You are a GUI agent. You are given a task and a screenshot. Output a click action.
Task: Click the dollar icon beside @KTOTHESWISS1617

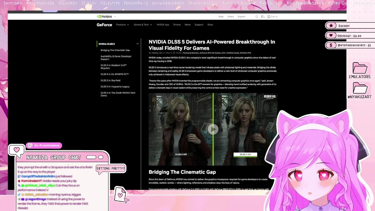pos(331,45)
